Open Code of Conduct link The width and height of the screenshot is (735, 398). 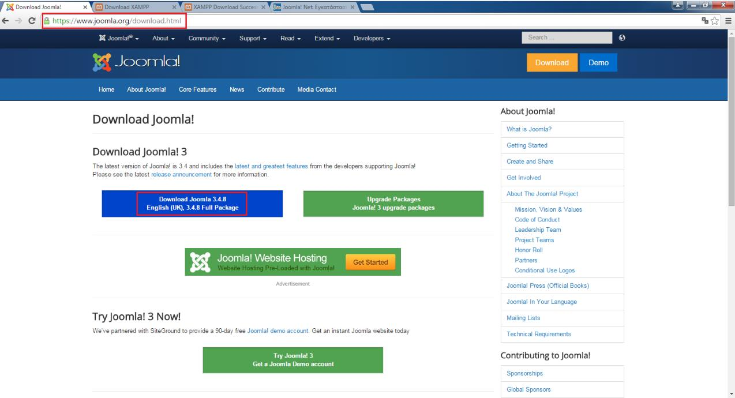[x=537, y=220]
